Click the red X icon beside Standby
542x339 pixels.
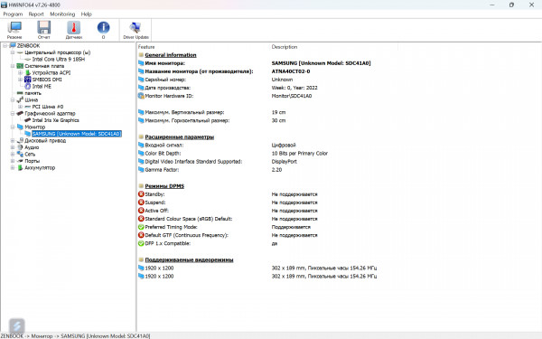(141, 194)
